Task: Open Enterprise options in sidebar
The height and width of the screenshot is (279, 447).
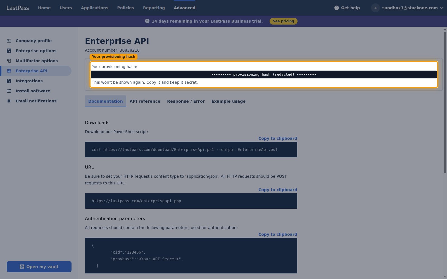Action: pyautogui.click(x=36, y=51)
